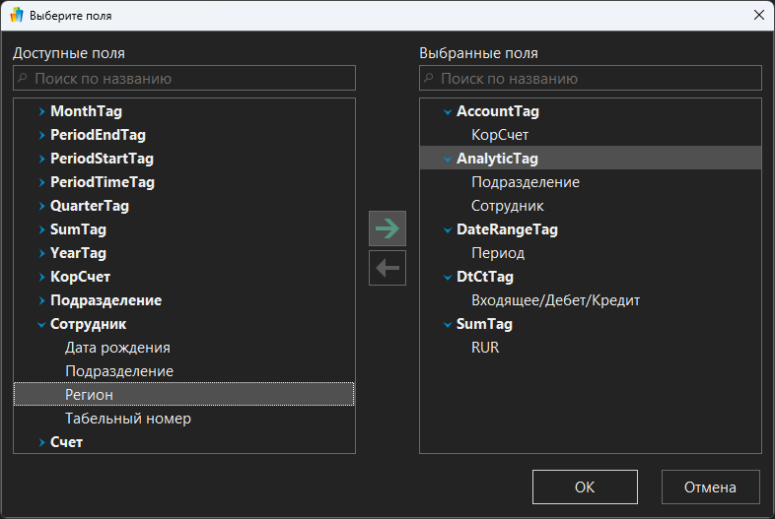Expand the Счет node at list bottom
775x519 pixels.
pyautogui.click(x=41, y=443)
